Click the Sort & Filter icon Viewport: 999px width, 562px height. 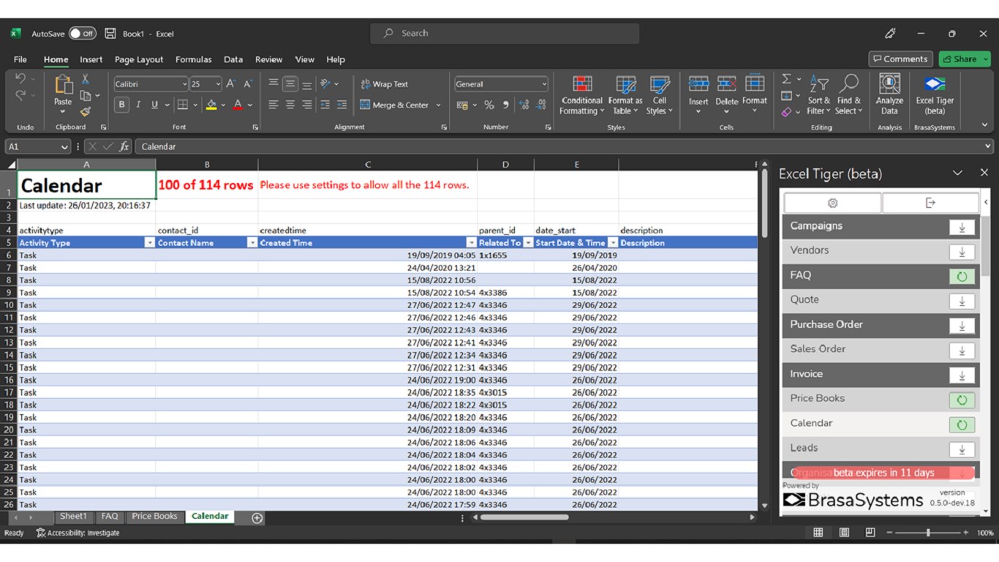[x=818, y=94]
